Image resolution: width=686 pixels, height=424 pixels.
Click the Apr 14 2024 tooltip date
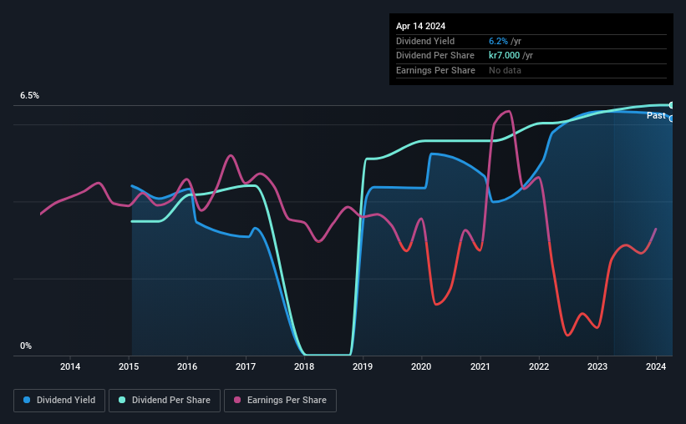point(420,26)
